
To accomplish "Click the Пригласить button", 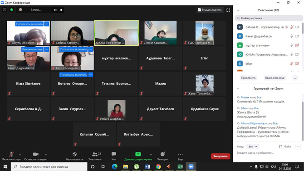I will (x=248, y=78).
